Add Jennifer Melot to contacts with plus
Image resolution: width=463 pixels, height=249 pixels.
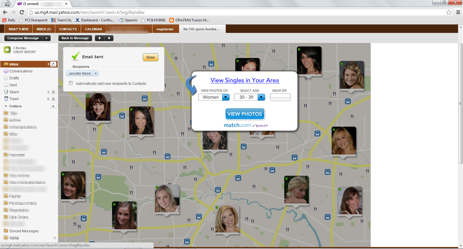click(96, 74)
